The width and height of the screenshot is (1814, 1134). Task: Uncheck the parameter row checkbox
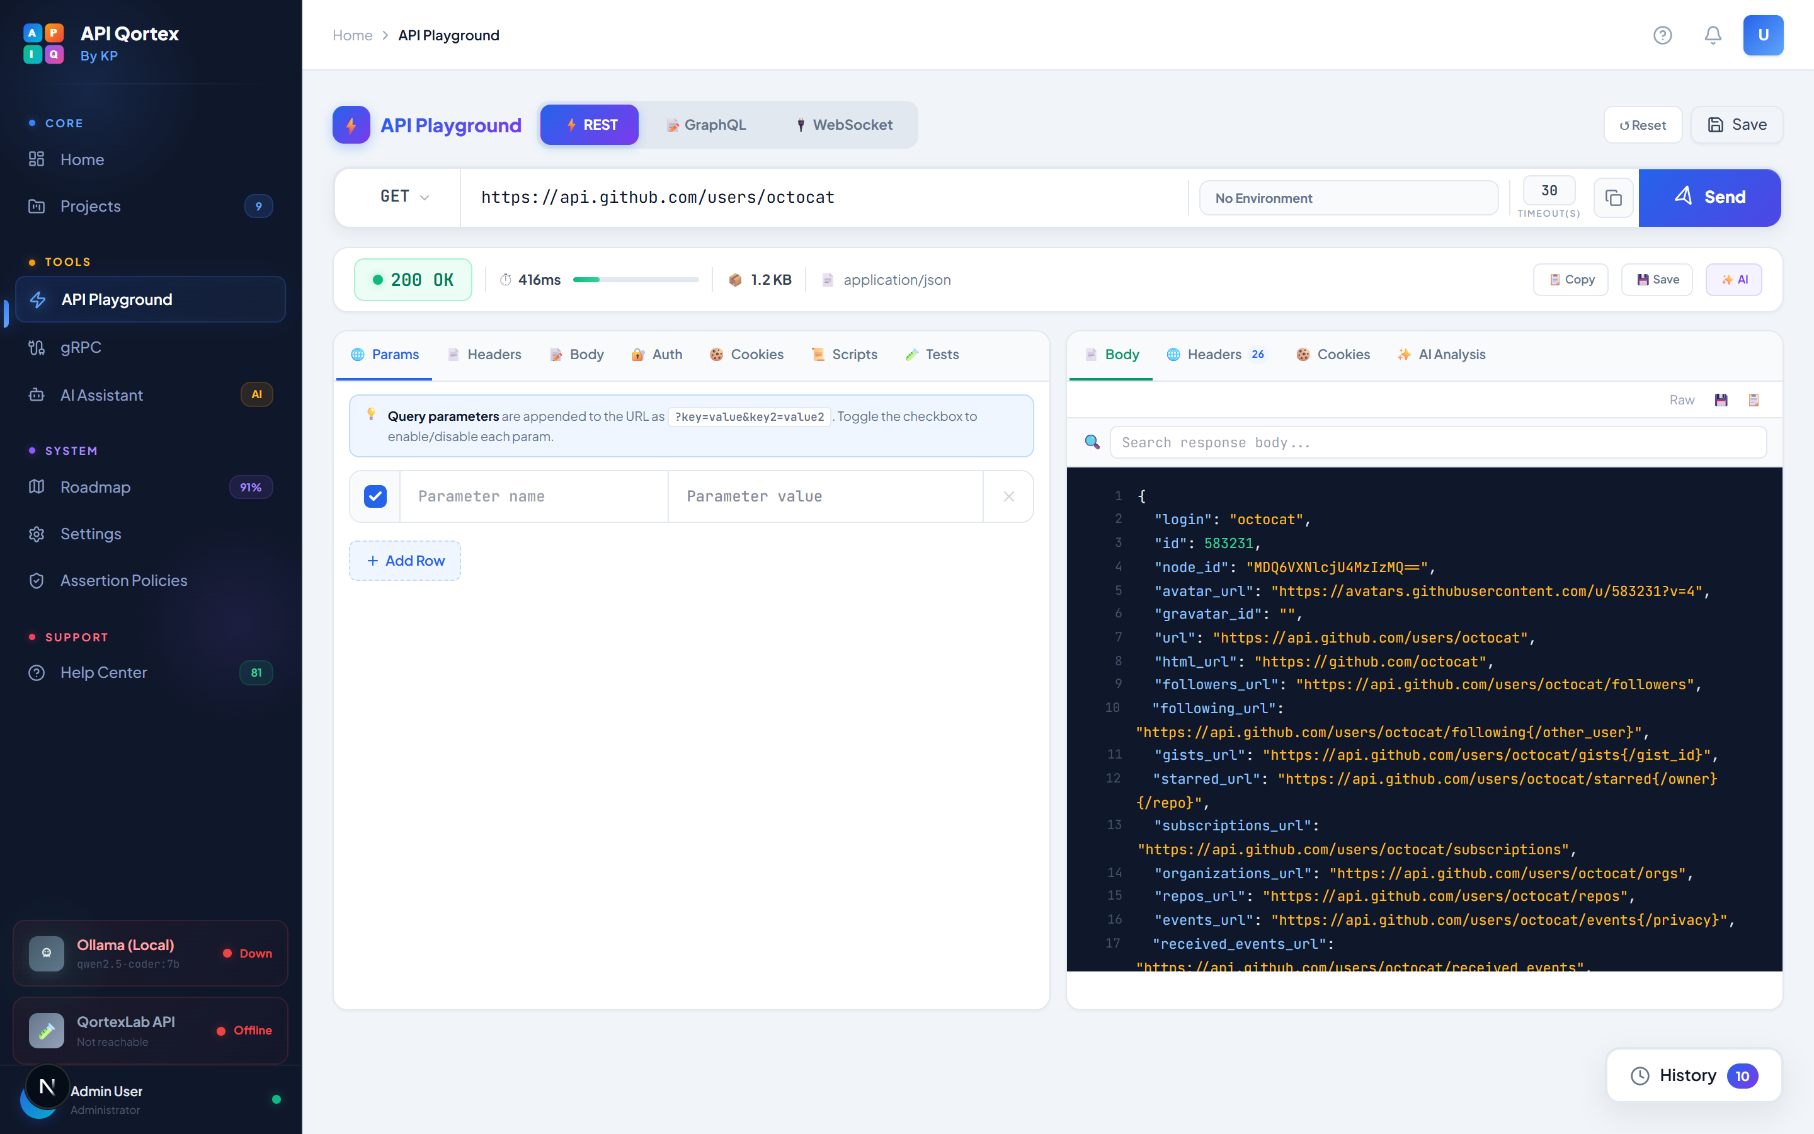(x=375, y=496)
